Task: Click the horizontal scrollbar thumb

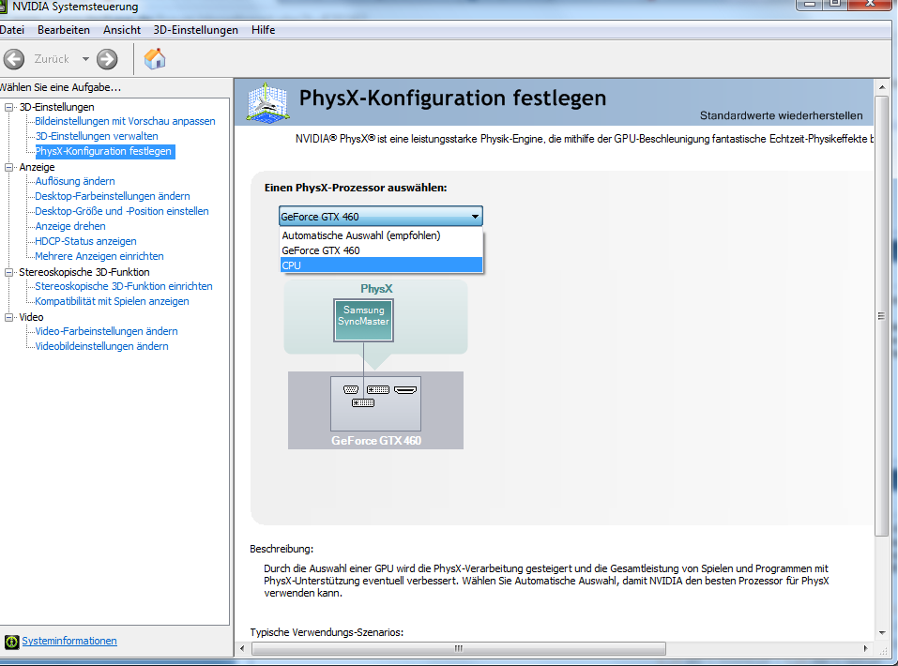Action: click(x=459, y=648)
